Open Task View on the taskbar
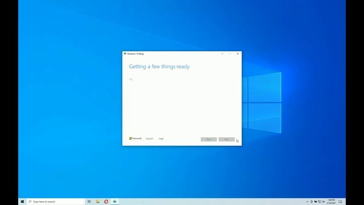Image resolution: width=364 pixels, height=205 pixels. (89, 202)
